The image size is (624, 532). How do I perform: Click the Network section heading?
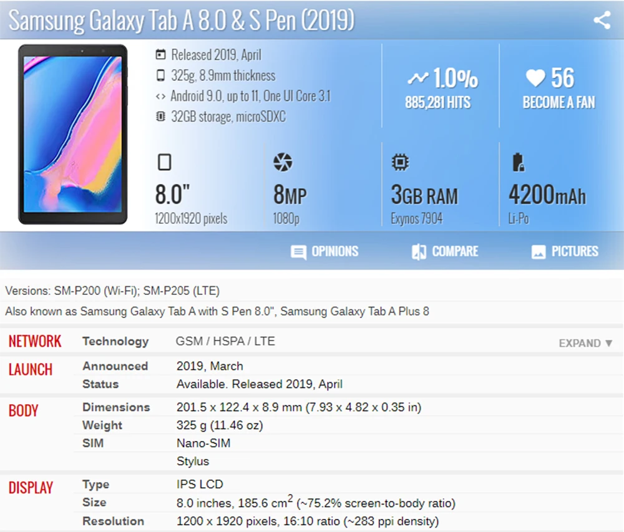click(35, 341)
